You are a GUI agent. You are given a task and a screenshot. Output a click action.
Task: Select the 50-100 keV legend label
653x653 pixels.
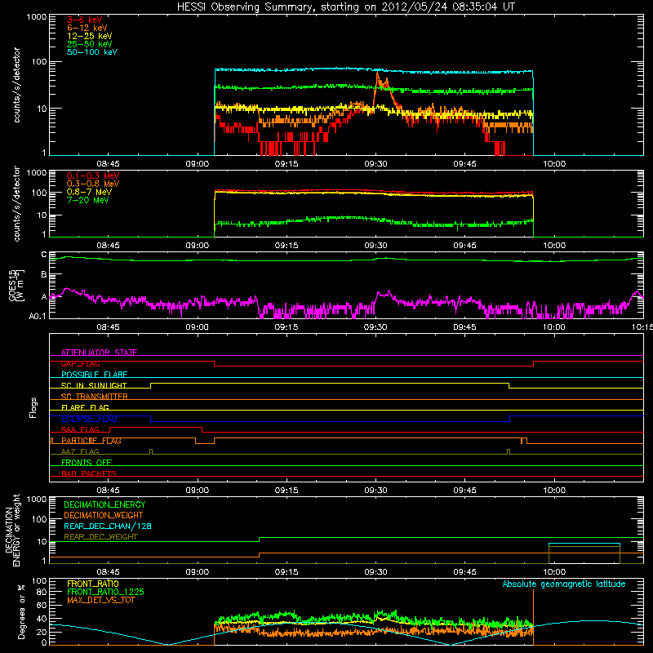[x=92, y=52]
